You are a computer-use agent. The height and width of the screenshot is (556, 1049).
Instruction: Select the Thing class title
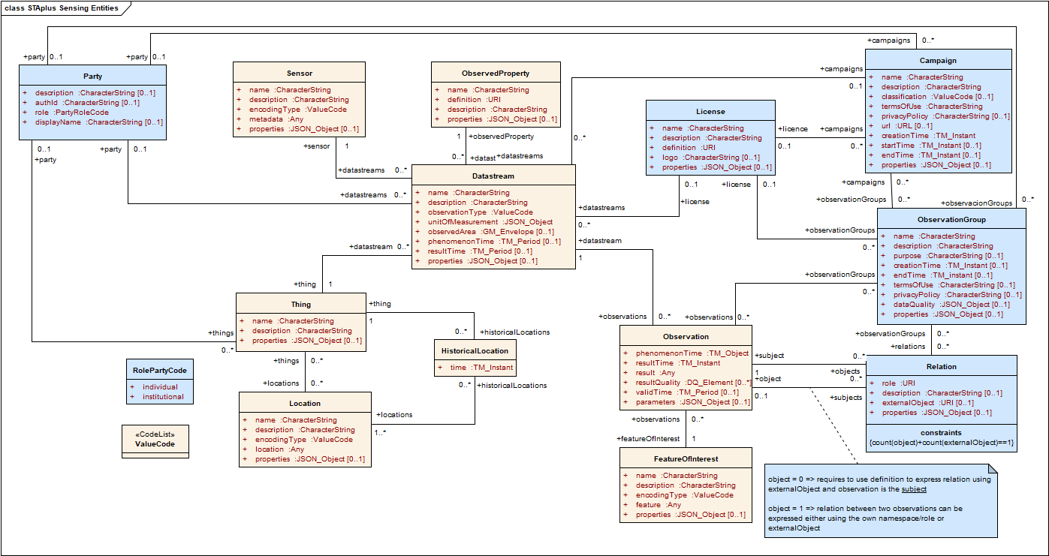(x=301, y=305)
